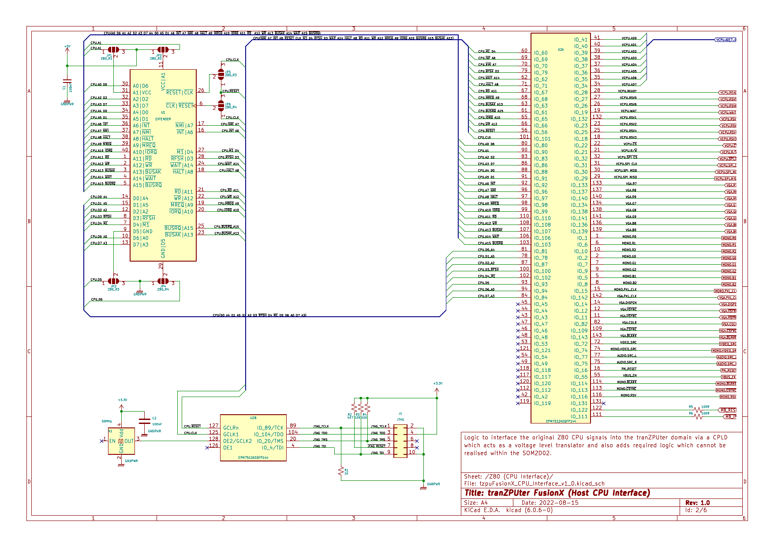Image resolution: width=774 pixels, height=547 pixels.
Task: Click the JTAG_TCLK net label near pin 89
Action: coord(321,427)
